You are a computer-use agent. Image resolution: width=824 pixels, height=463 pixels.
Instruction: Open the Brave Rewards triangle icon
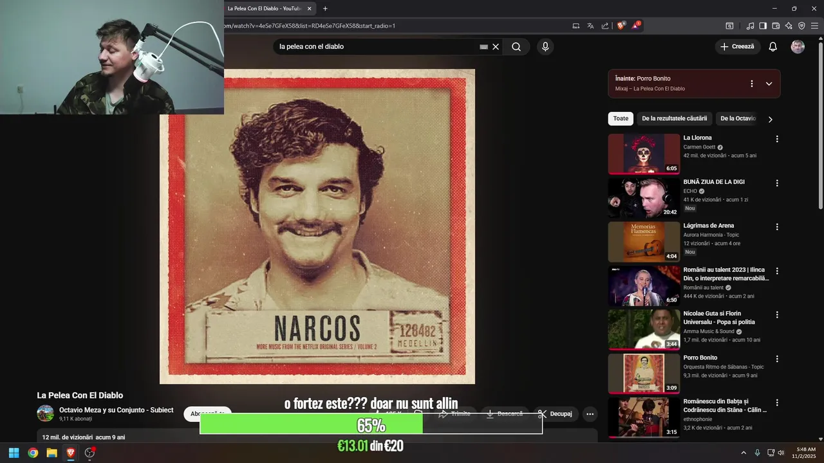point(636,26)
